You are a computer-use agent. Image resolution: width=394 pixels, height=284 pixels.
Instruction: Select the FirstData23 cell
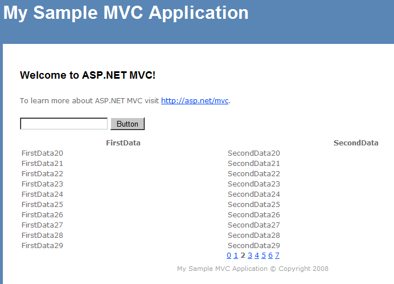coord(42,184)
